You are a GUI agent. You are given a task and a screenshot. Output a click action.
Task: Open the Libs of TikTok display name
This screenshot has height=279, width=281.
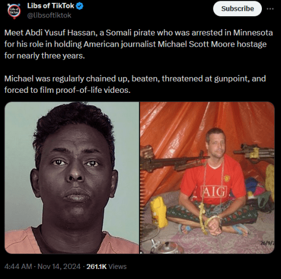click(x=51, y=6)
